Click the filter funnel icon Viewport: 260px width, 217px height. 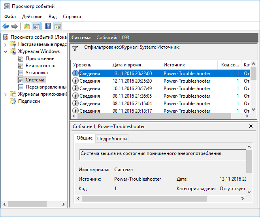point(75,49)
